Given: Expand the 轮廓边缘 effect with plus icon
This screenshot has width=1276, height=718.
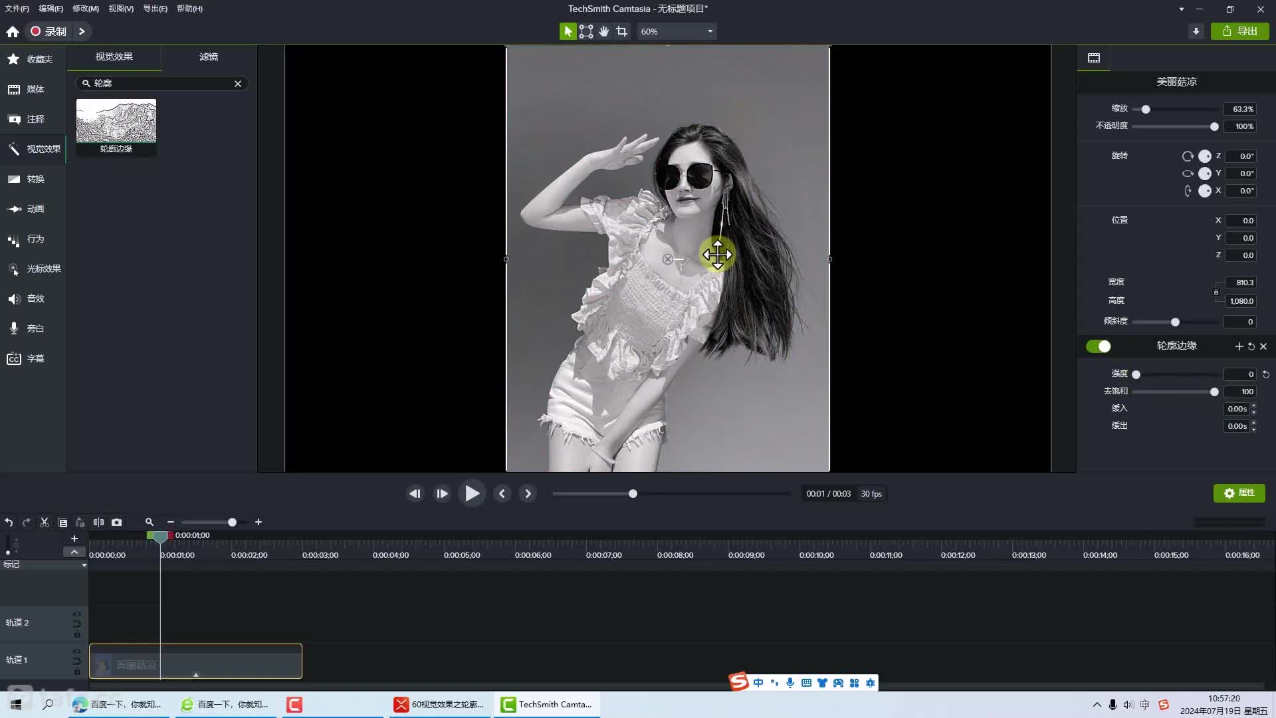Looking at the screenshot, I should click(1239, 346).
